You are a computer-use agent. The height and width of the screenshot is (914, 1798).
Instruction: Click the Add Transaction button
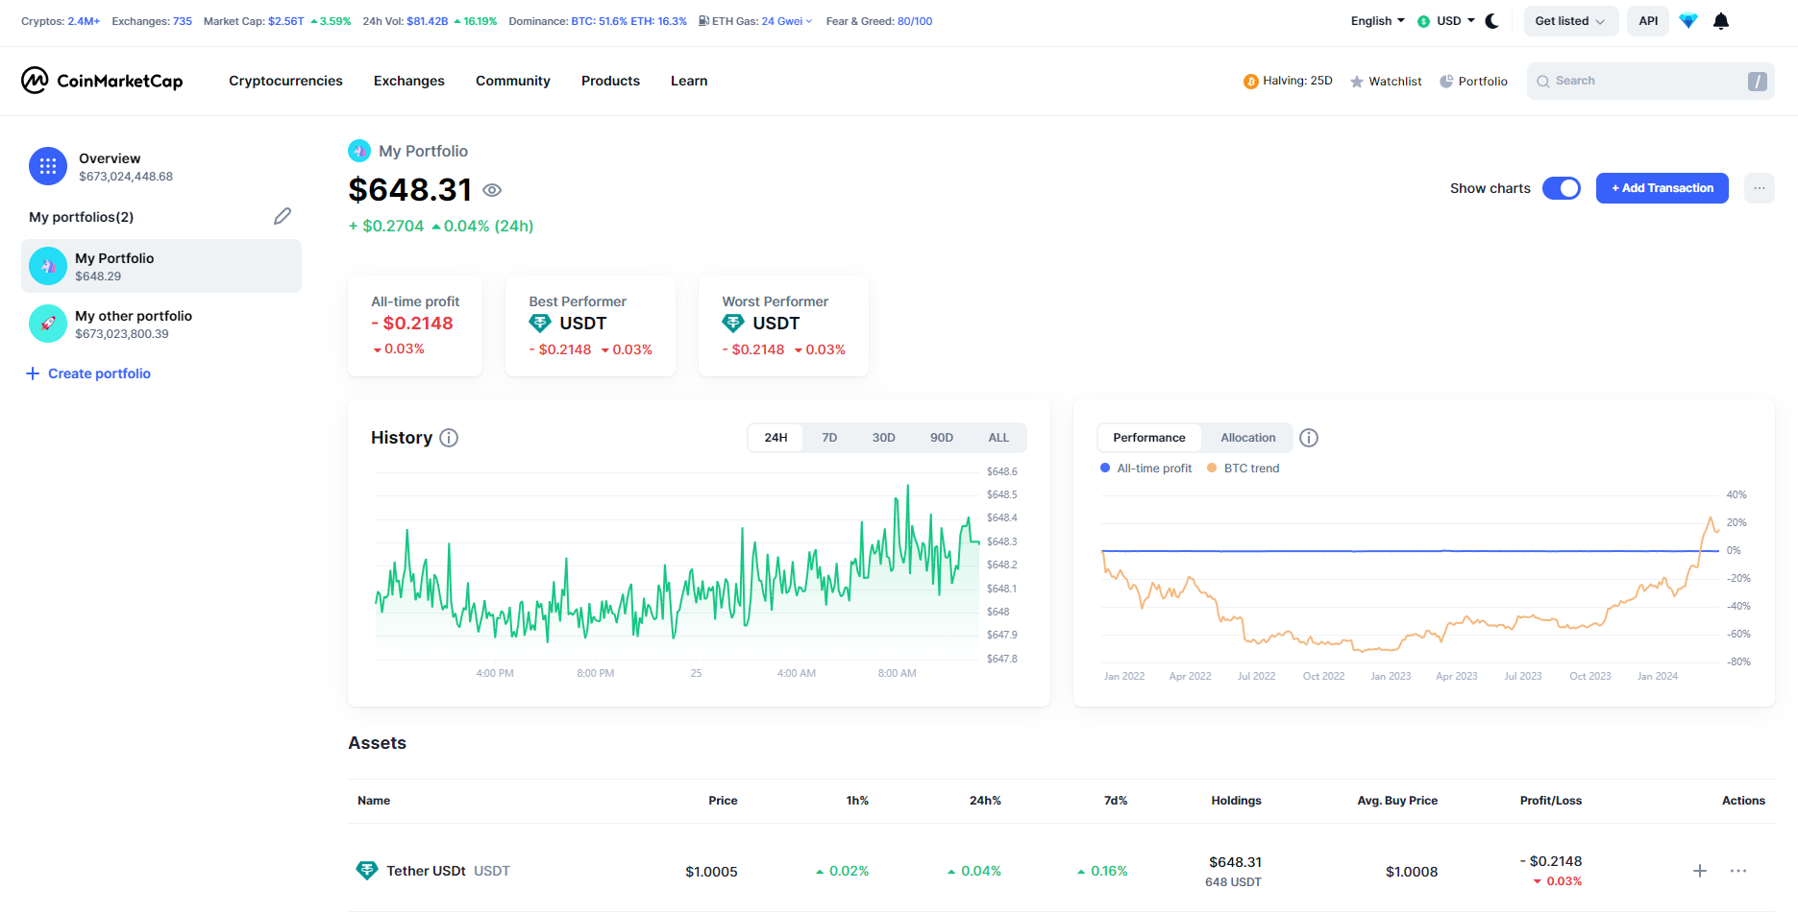1662,188
